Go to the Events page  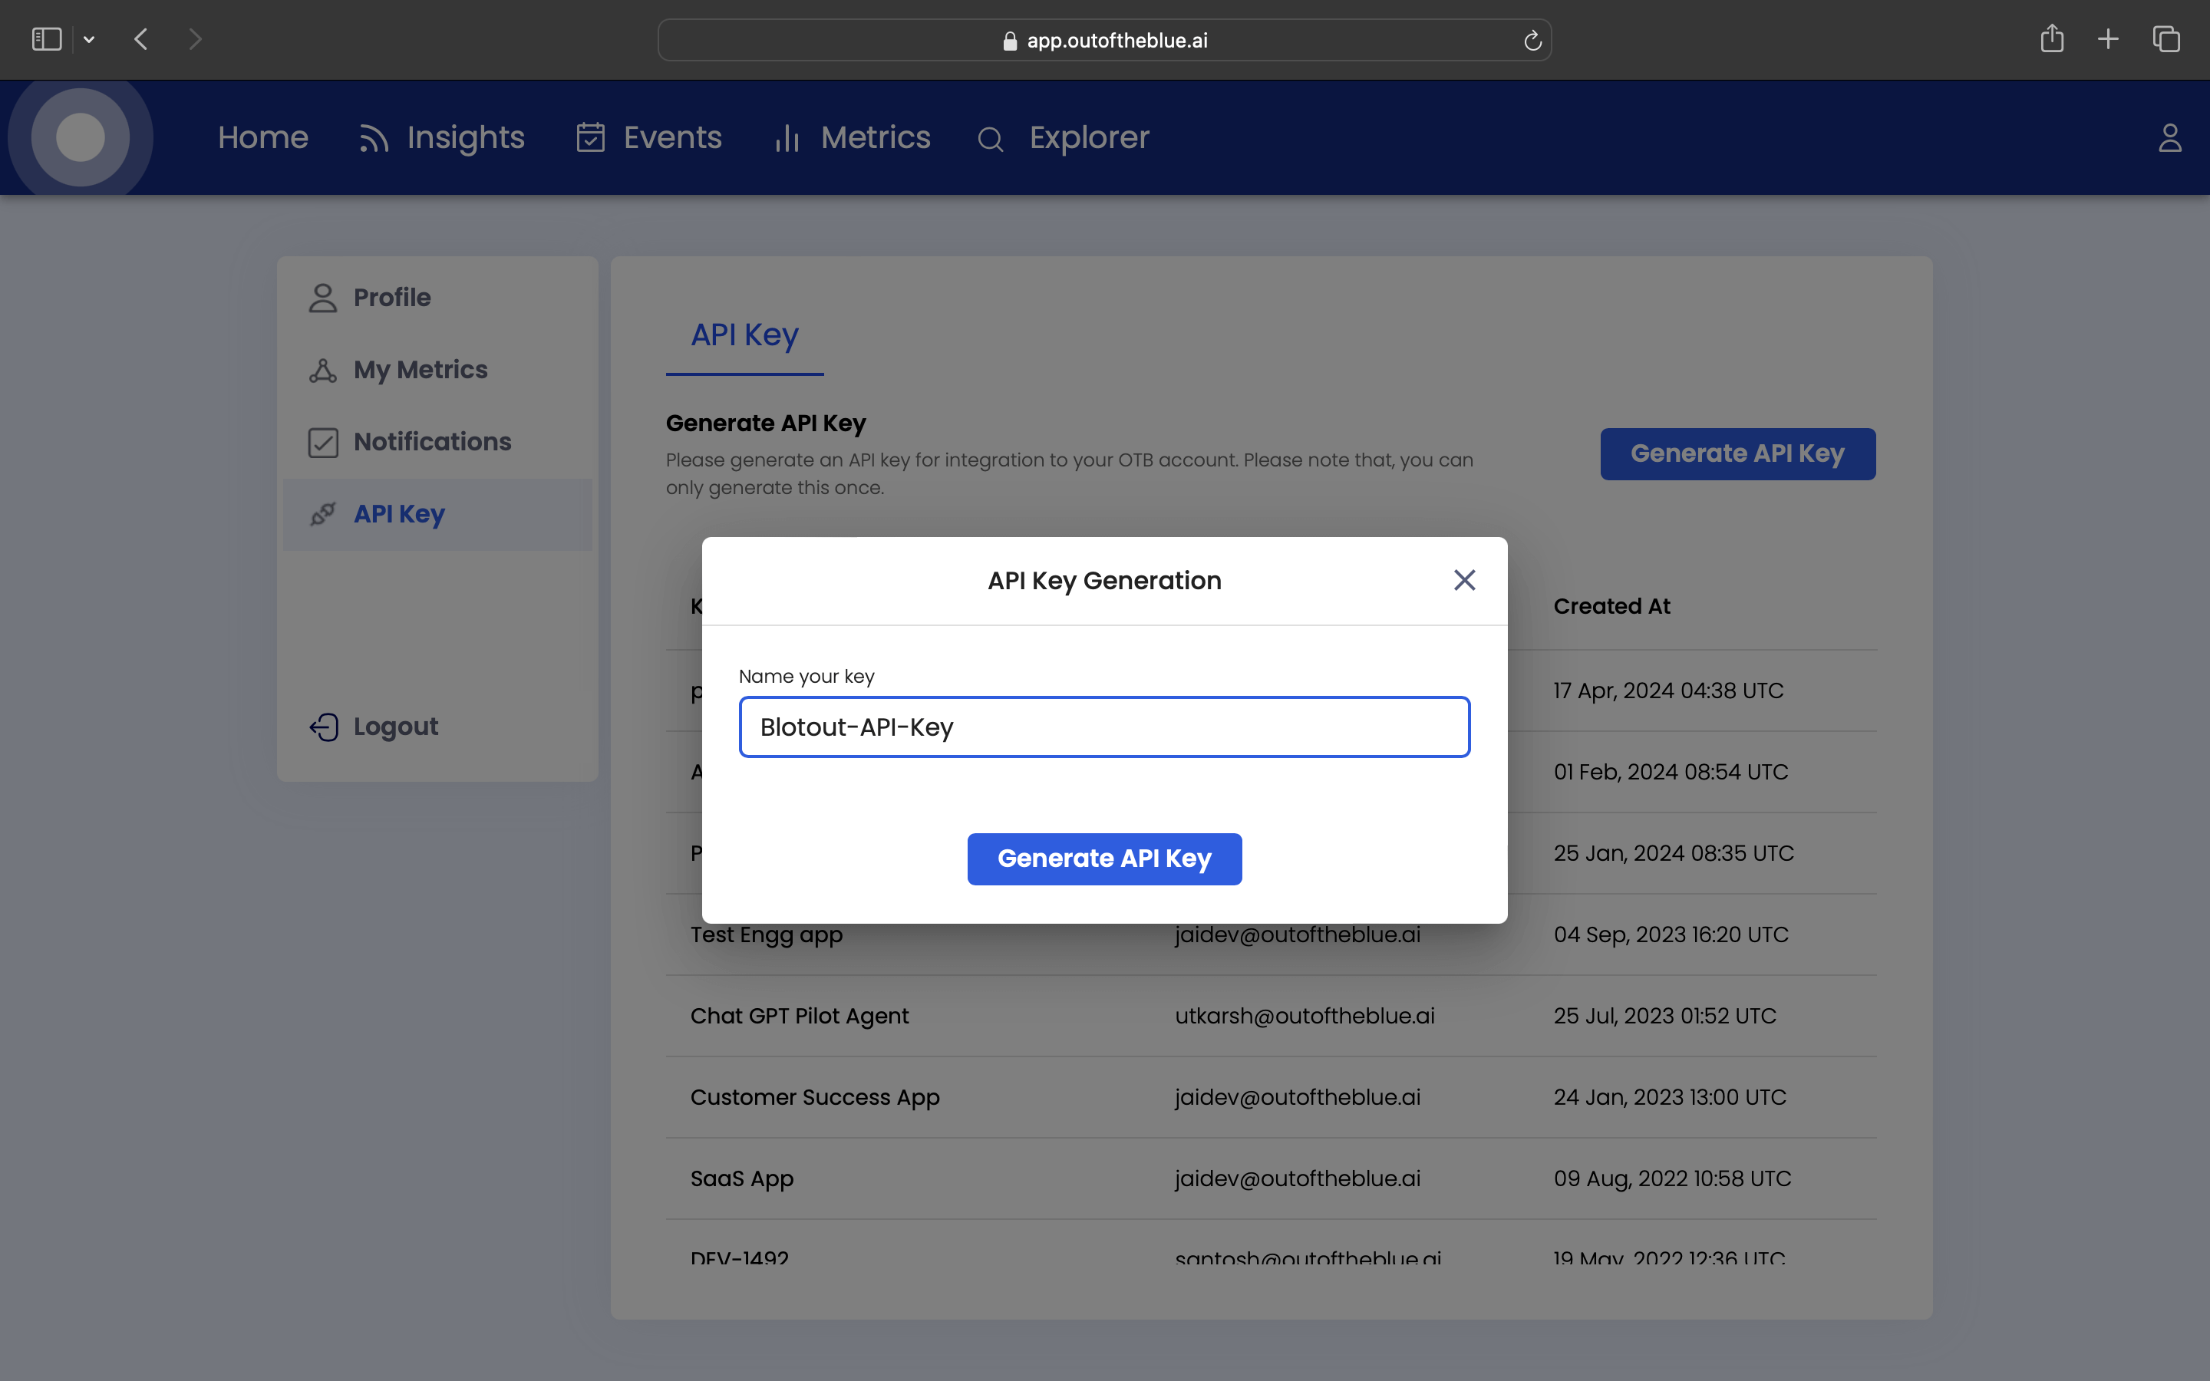pos(649,138)
